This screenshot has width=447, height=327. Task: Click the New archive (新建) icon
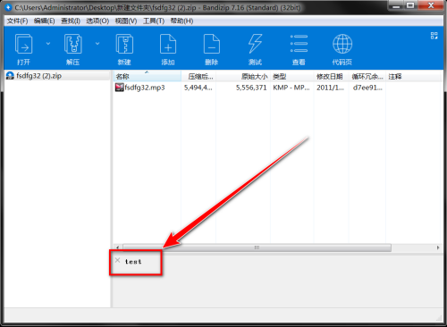pos(124,44)
